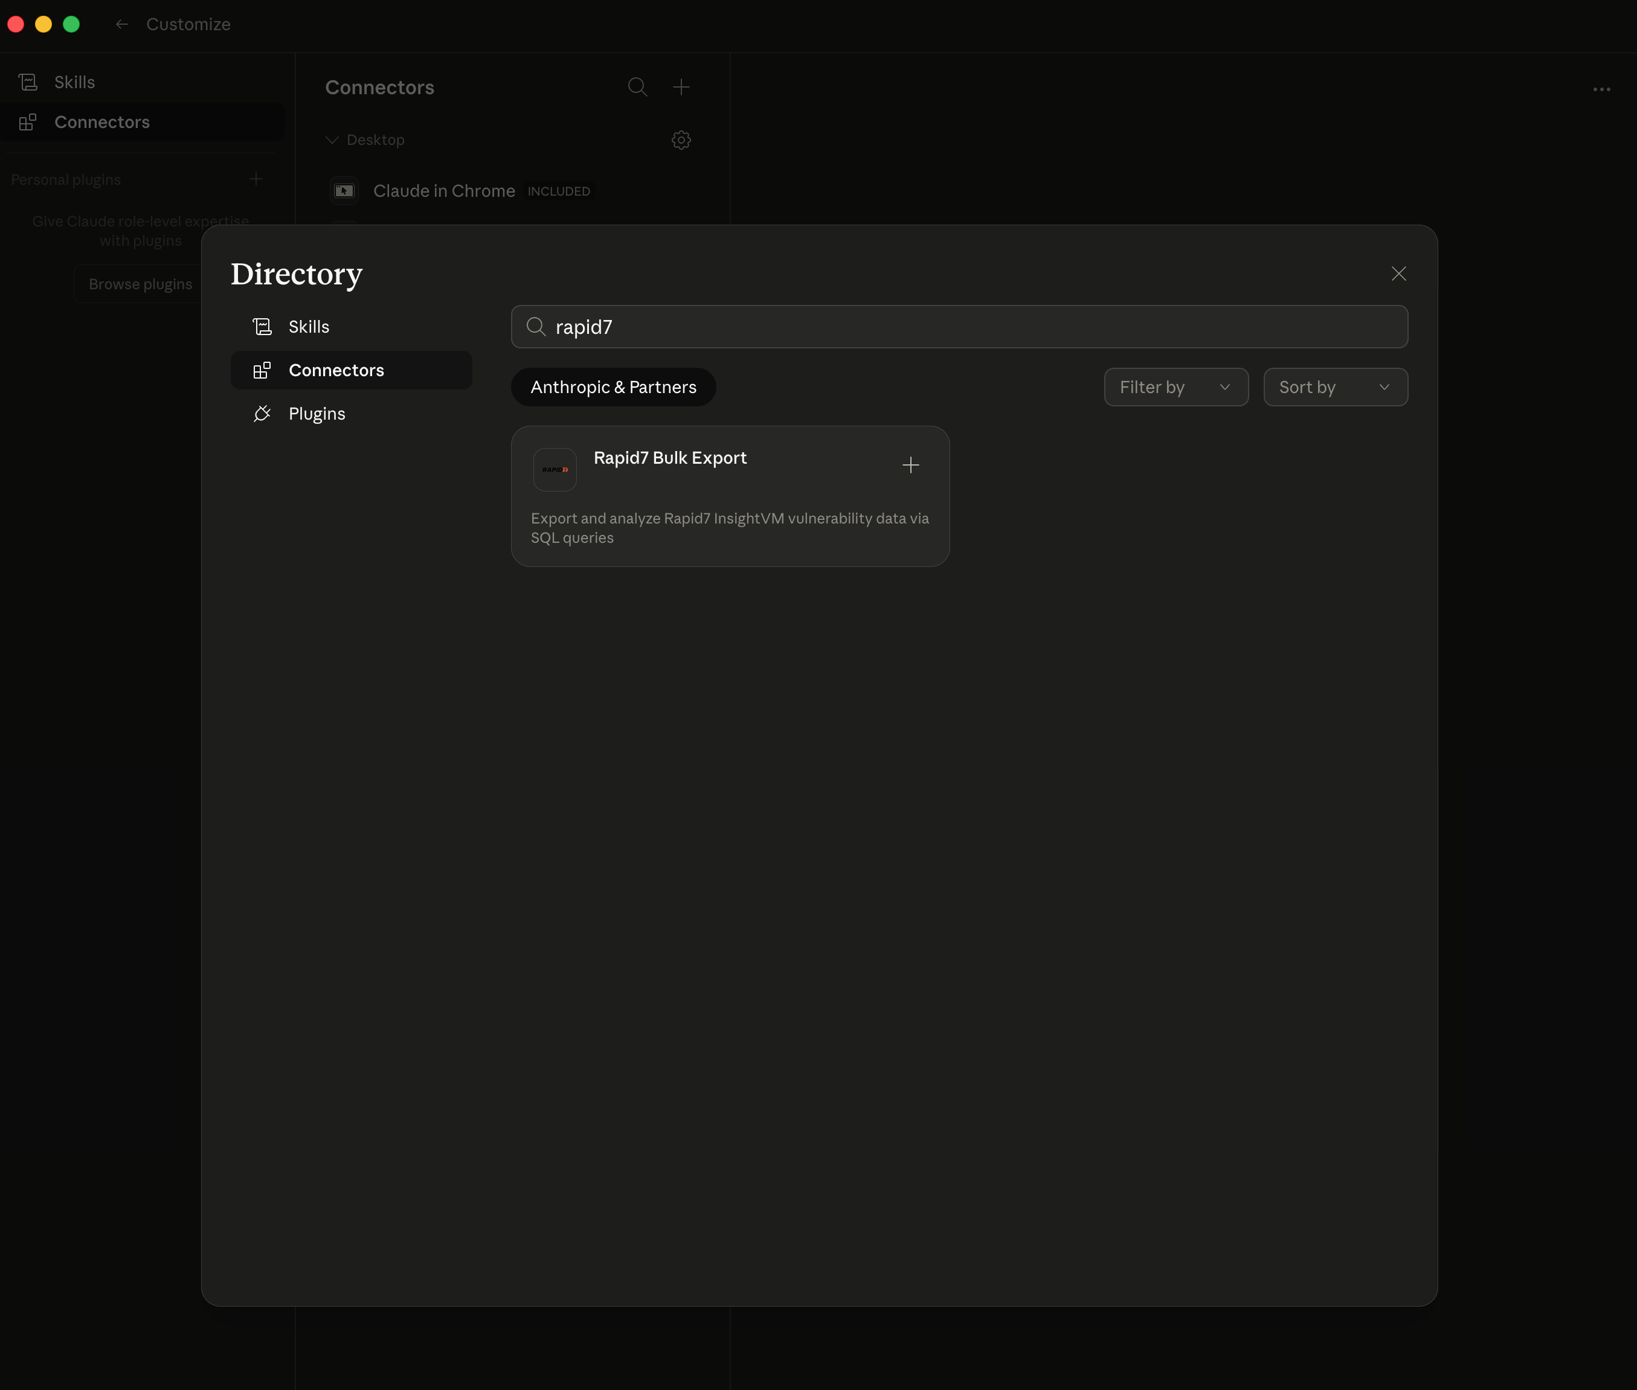Click the plus icon in Connectors header
The image size is (1637, 1390).
[x=681, y=87]
